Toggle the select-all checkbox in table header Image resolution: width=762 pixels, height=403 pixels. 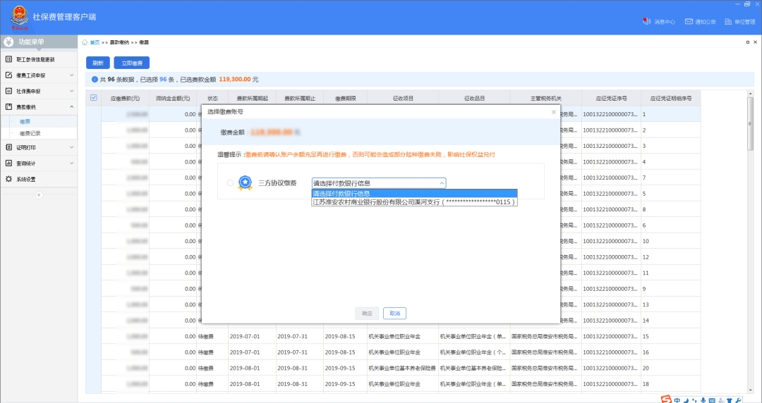point(94,98)
